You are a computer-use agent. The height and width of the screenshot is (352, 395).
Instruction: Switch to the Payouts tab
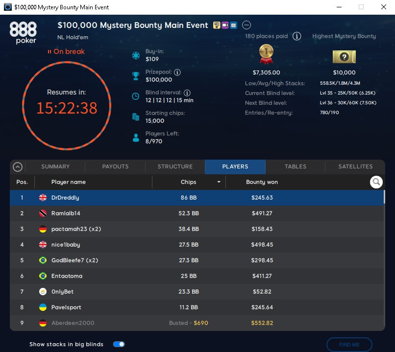(x=115, y=166)
